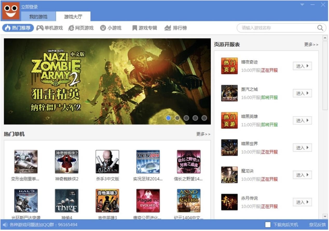
Task: Toggle the 下载完后关机 checkbox
Action: pos(268,225)
